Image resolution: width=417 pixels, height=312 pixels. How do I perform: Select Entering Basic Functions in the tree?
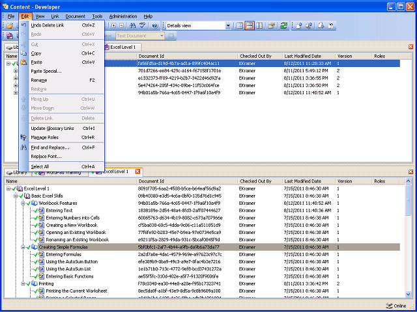[70, 276]
